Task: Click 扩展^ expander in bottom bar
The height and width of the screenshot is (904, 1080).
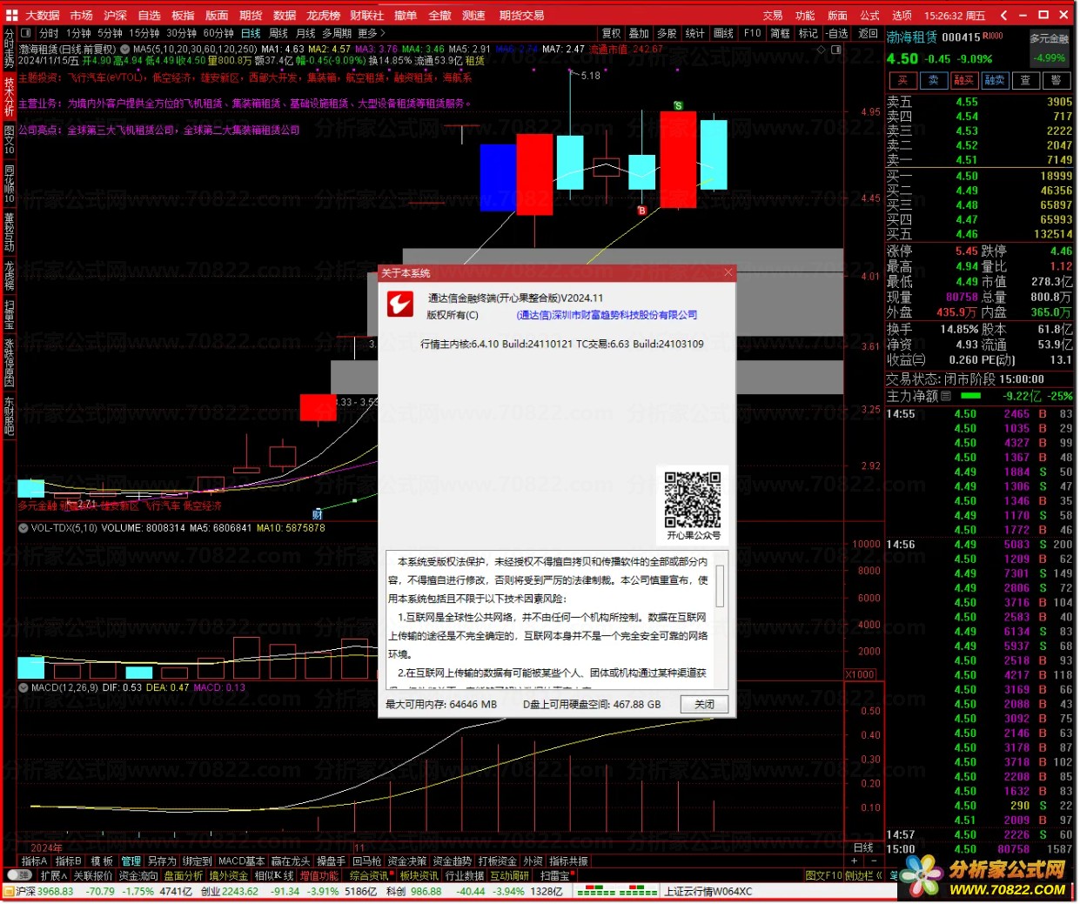Action: click(54, 875)
